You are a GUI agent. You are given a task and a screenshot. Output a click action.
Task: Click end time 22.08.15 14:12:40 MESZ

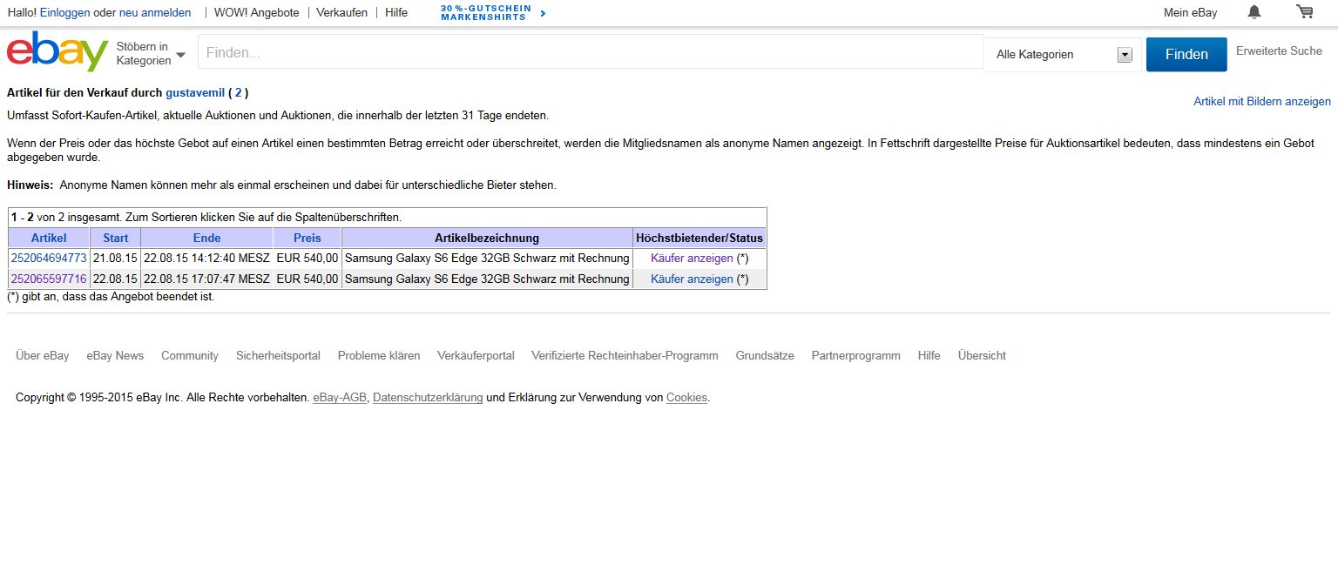(206, 259)
